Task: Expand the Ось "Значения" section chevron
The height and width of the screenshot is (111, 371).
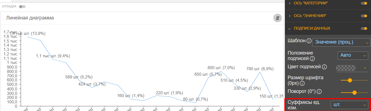Action: [290, 16]
